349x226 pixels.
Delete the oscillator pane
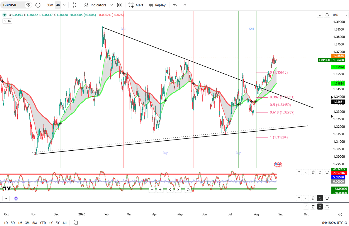313,172
